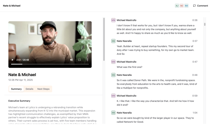Viewport: 210px width, 127px height.
Task: Jump to transcript timestamp 1:04
Action: (195, 113)
